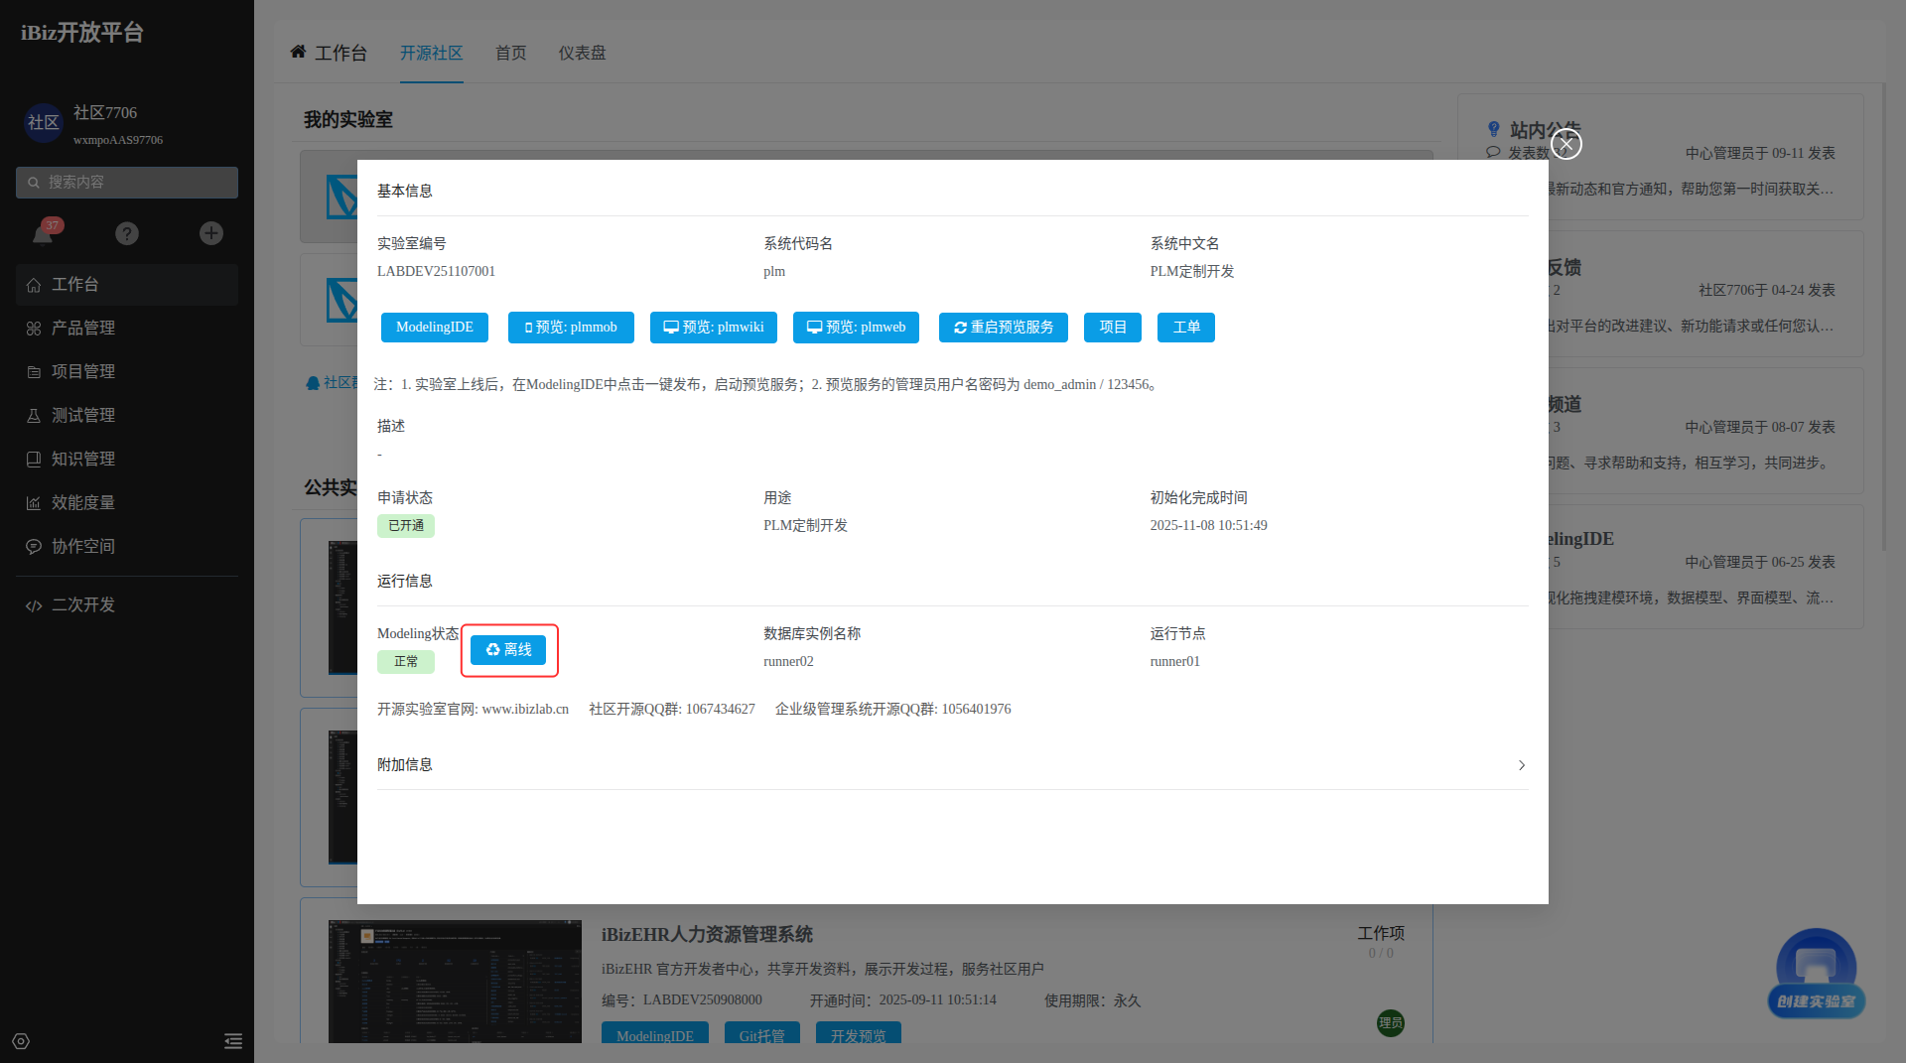Screen dimensions: 1906x1063
Task: Open 效能度量 in the sidebar
Action: click(83, 502)
